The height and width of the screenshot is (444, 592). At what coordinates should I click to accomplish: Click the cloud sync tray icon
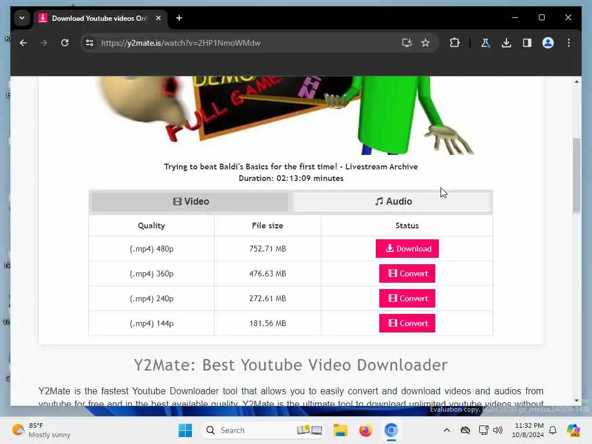(465, 430)
